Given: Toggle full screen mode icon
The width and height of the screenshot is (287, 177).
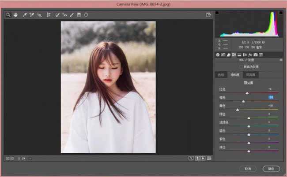Looking at the screenshot, I should tap(209, 15).
